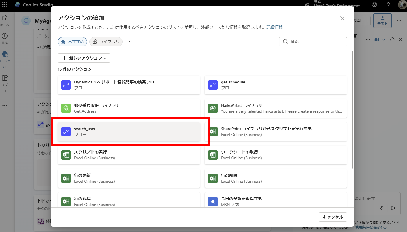
Task: Choose the 郵便番号取得 Get Address action
Action: point(129,108)
